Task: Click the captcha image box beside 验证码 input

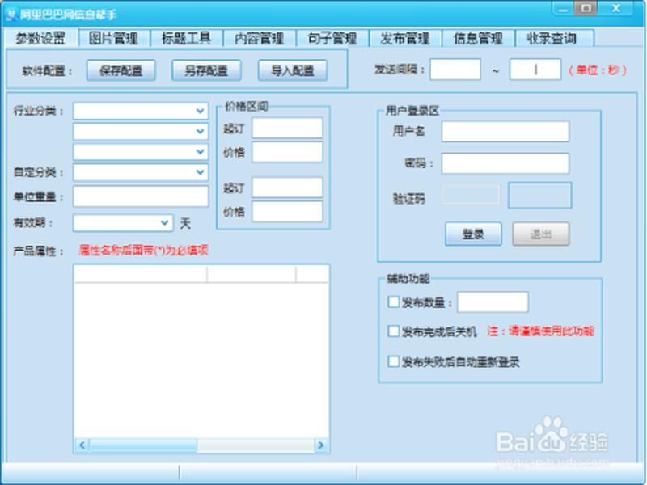Action: pyautogui.click(x=539, y=195)
